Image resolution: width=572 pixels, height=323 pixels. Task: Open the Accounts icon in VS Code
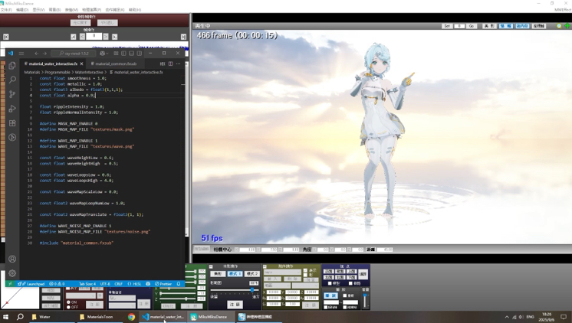point(12,259)
